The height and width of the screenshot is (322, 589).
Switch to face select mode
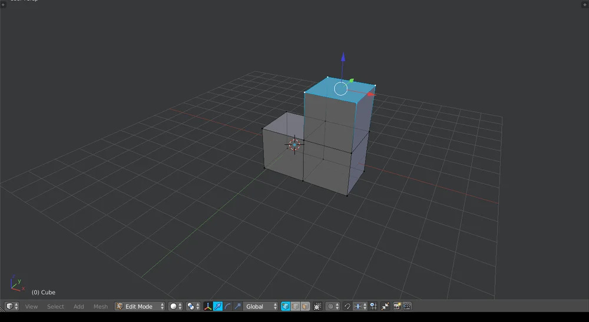tap(305, 307)
